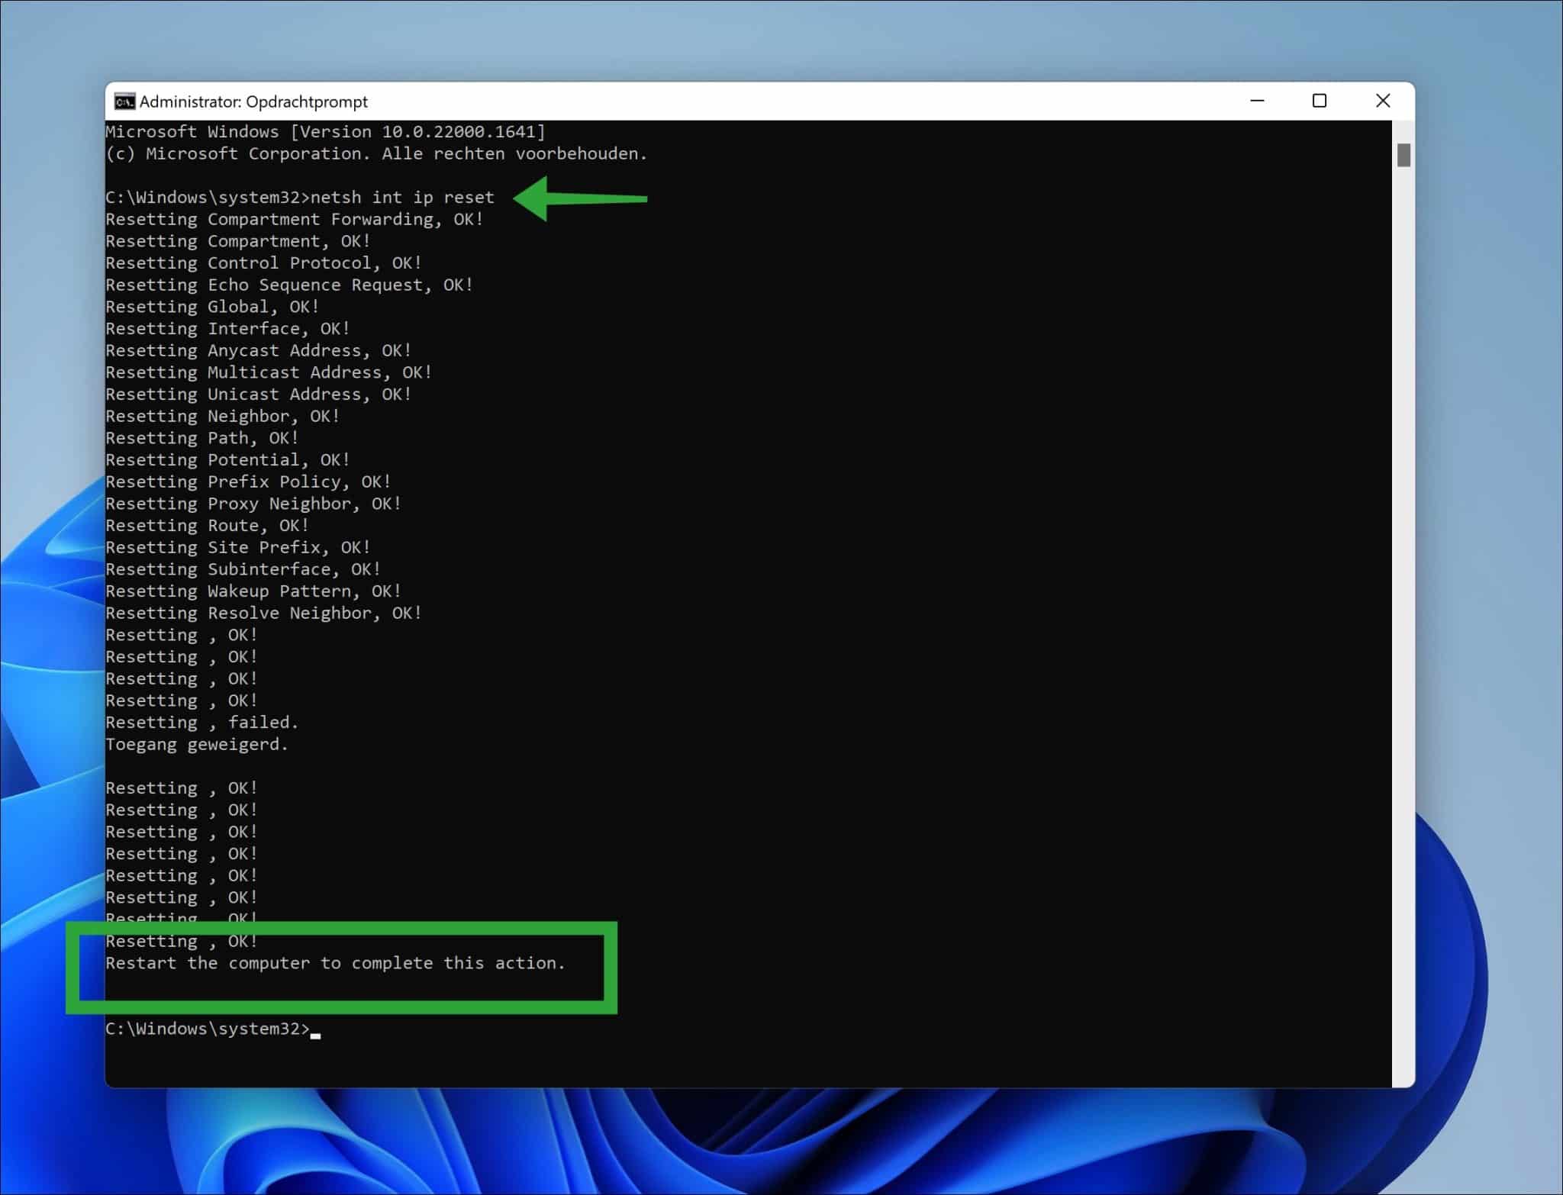The height and width of the screenshot is (1195, 1563).
Task: Close the Administrator: Opdrachtprompt window
Action: click(x=1384, y=100)
